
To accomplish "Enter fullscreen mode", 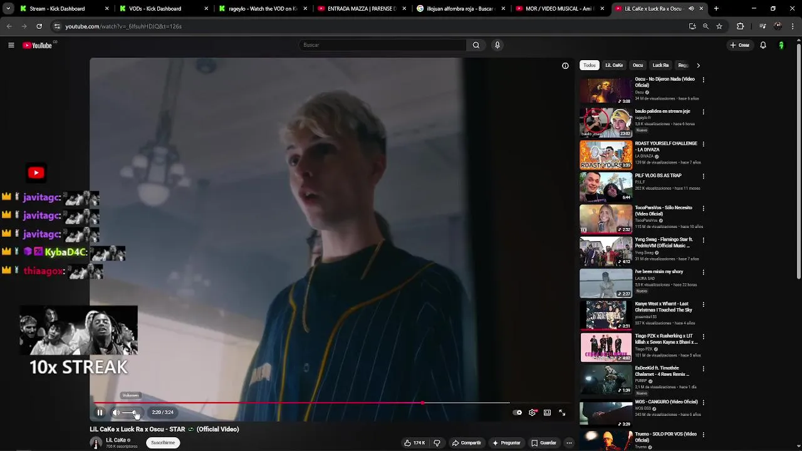I will coord(562,412).
